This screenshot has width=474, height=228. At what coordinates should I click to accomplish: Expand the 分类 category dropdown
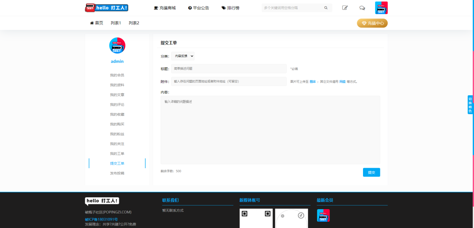point(183,56)
